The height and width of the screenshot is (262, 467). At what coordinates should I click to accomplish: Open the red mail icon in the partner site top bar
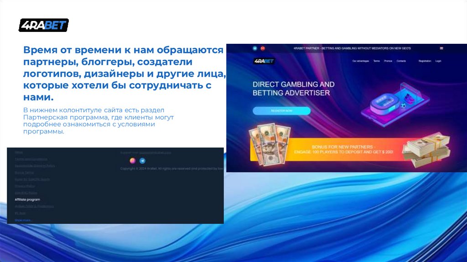[263, 48]
